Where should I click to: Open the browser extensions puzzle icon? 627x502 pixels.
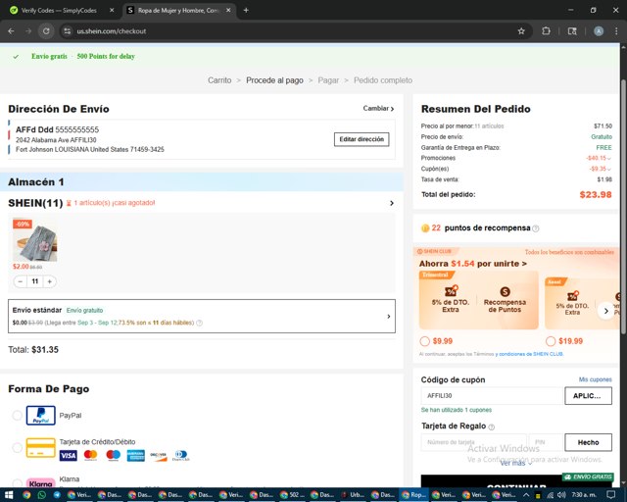point(546,31)
